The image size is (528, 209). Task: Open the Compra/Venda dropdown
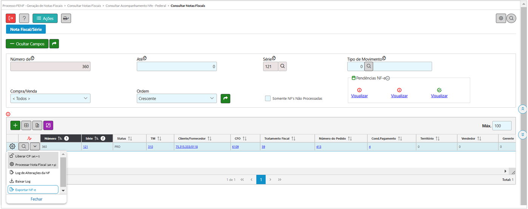[50, 99]
